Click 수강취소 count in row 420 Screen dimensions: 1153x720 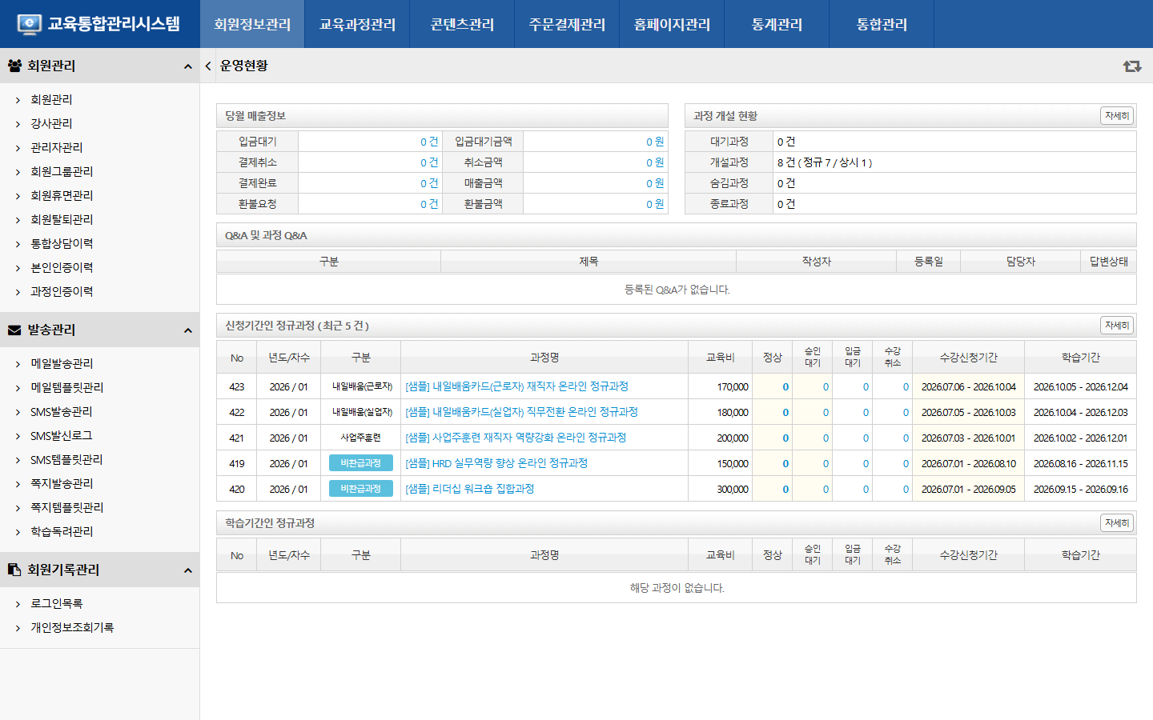(x=906, y=490)
